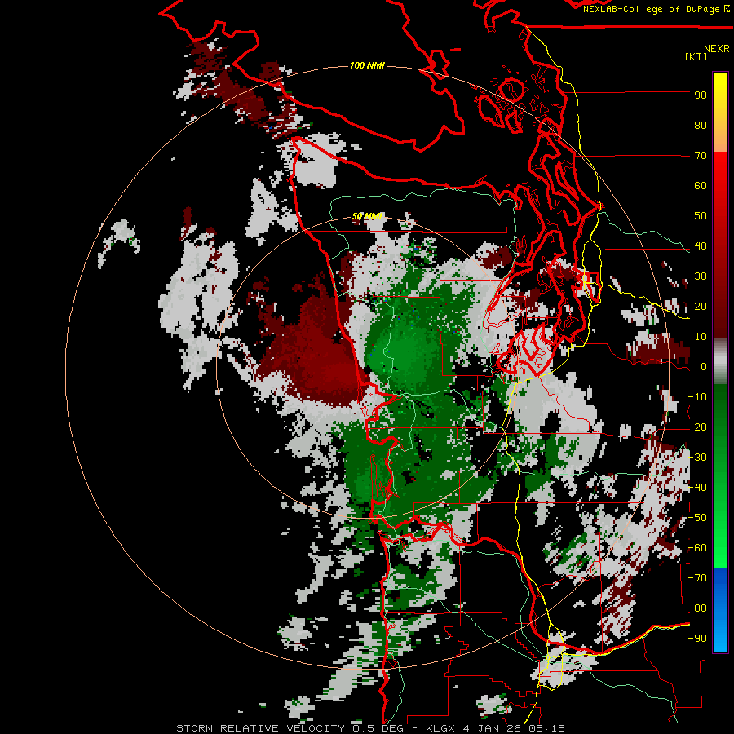Click the 90 value on velocity scale
This screenshot has height=734, width=734.
click(x=701, y=95)
